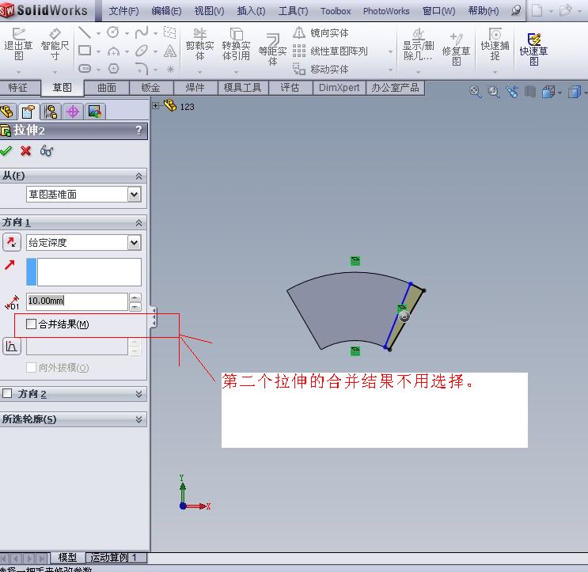Screen dimensions: 588x572
Task: Open the Toolbox menu
Action: pos(336,11)
